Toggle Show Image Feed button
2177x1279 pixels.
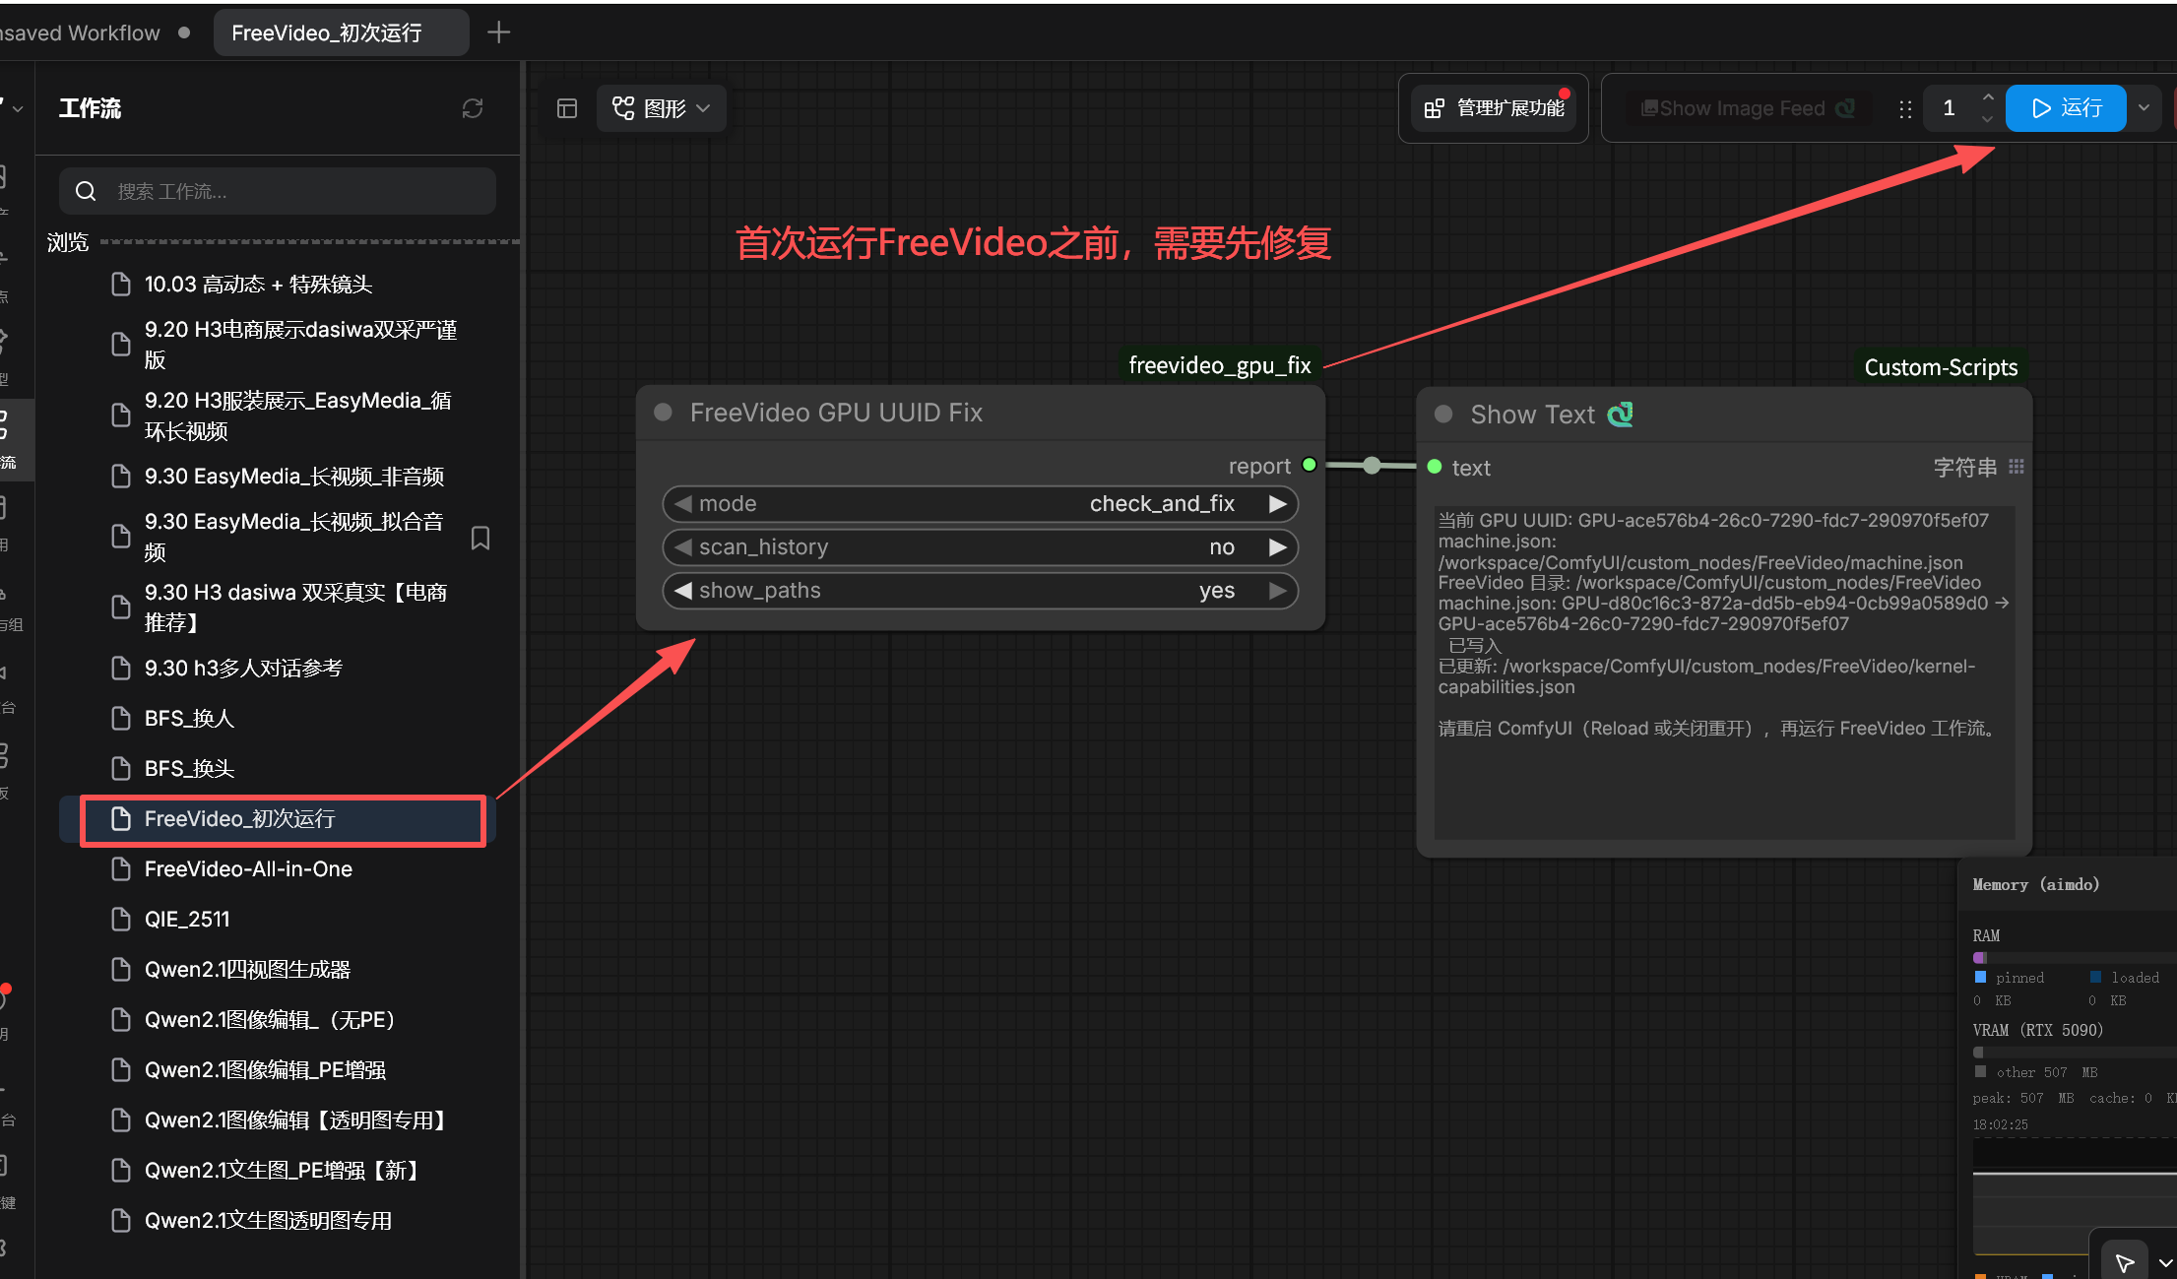tap(1748, 108)
